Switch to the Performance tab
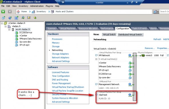Viewport: 169px width, 109px height. click(107, 28)
